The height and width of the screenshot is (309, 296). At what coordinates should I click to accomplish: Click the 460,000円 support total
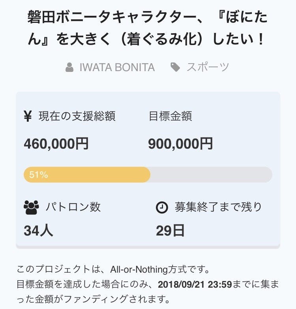[56, 144]
